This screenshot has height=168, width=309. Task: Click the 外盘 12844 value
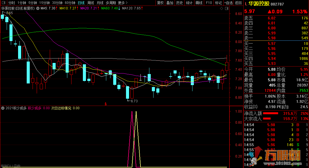[270, 90]
